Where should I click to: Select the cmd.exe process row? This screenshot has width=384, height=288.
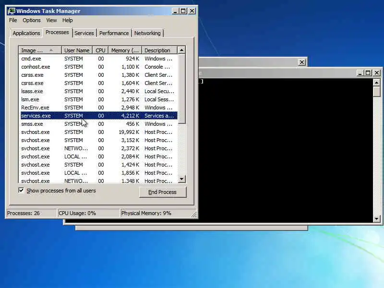99,59
